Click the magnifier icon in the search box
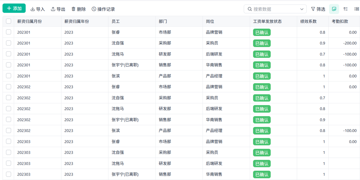Screen dimensions: 360x180 [x=250, y=9]
